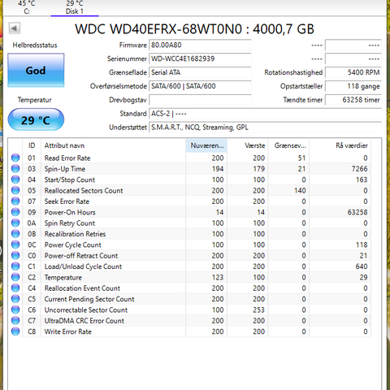Select the Spin Retry Count attribute name
Viewport: 390px width, 390px height.
[70, 223]
